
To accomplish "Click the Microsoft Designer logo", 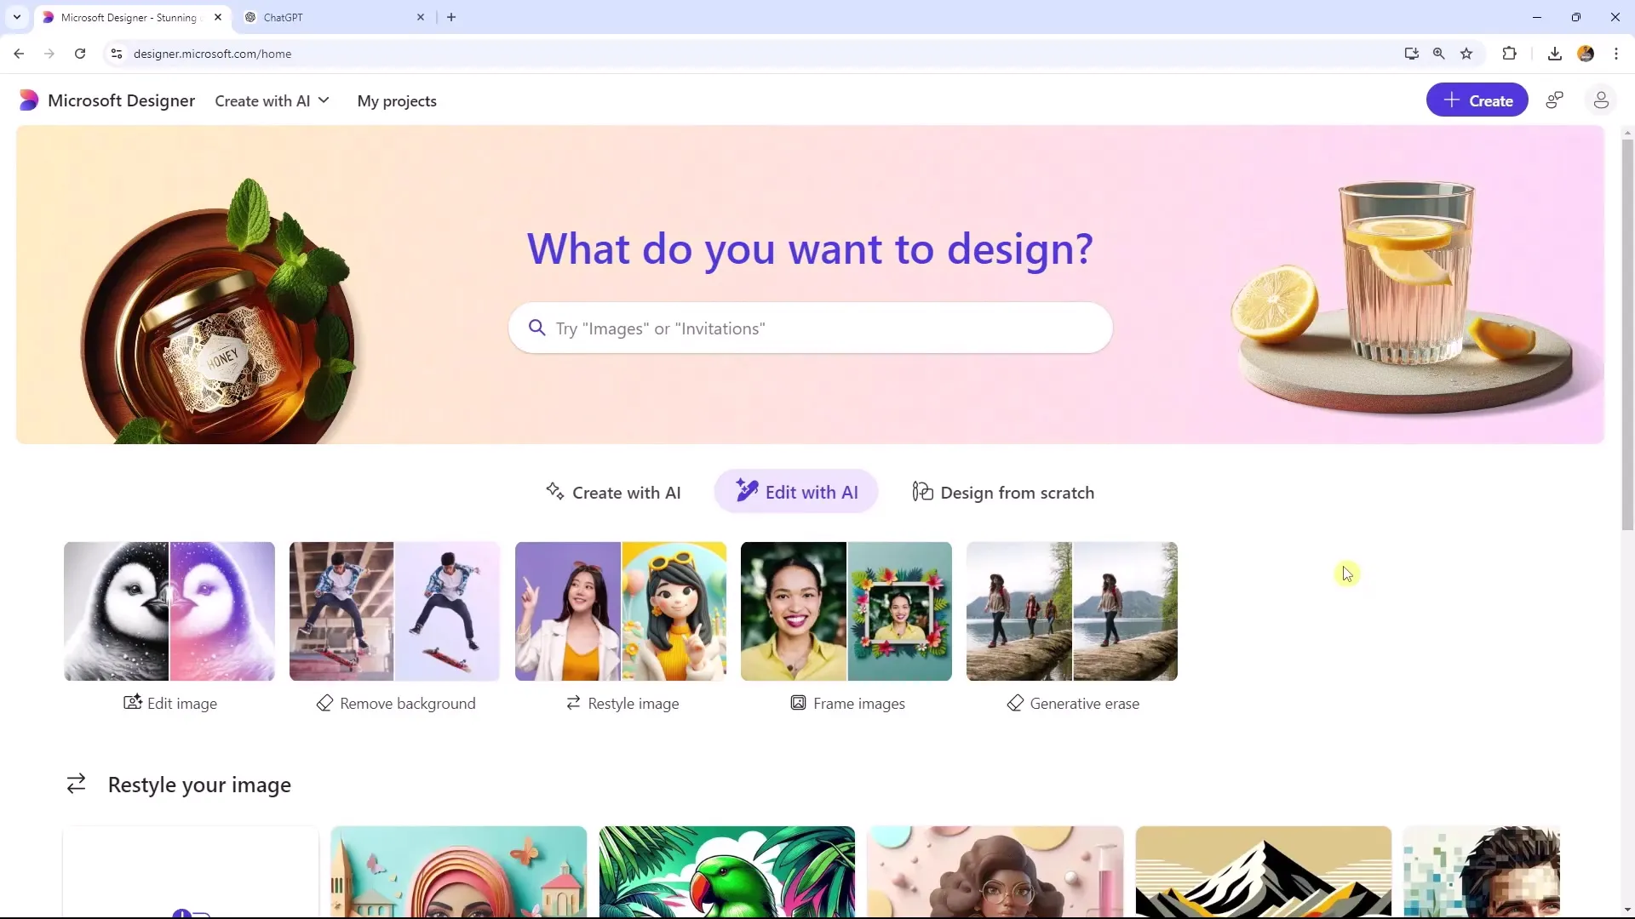I will pyautogui.click(x=28, y=101).
